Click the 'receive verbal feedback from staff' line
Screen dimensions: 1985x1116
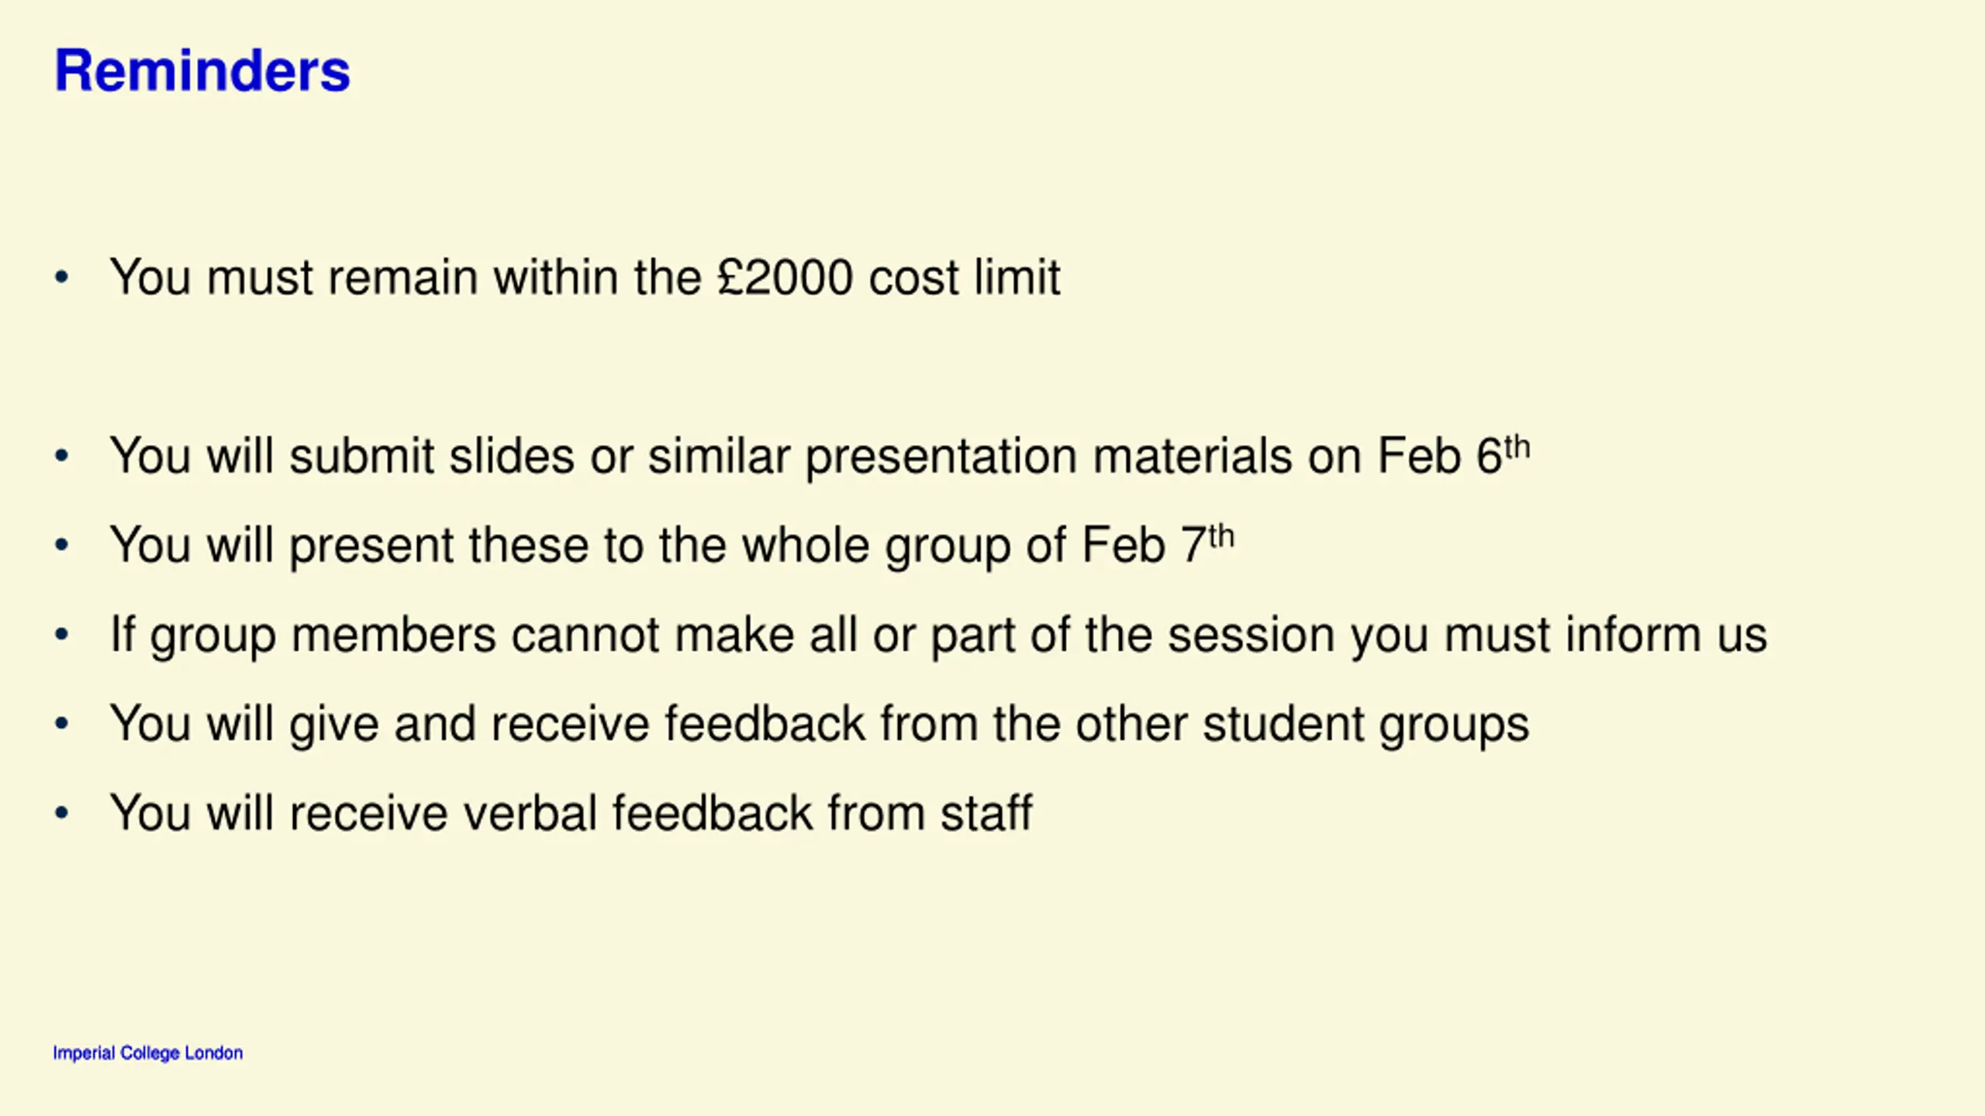[571, 813]
